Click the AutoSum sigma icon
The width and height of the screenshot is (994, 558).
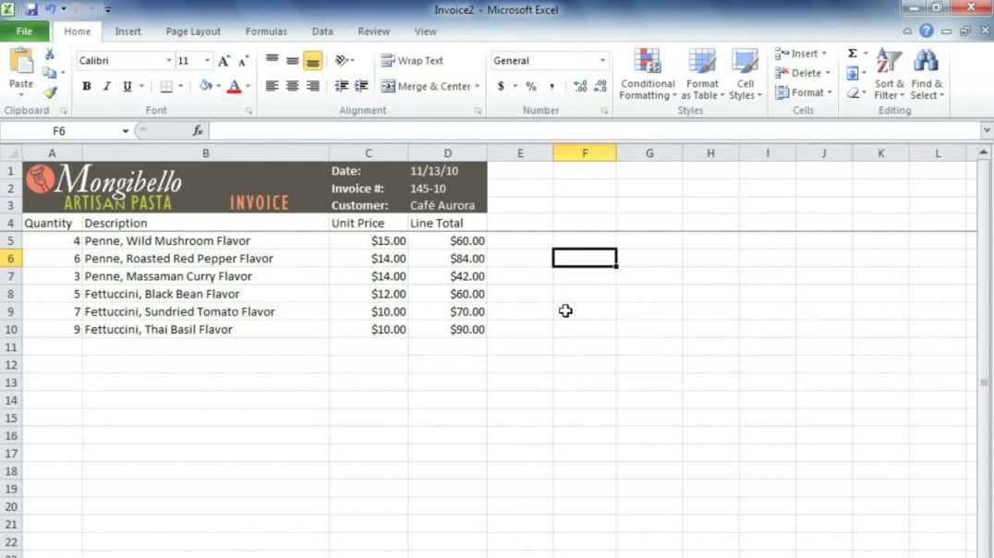(x=853, y=54)
